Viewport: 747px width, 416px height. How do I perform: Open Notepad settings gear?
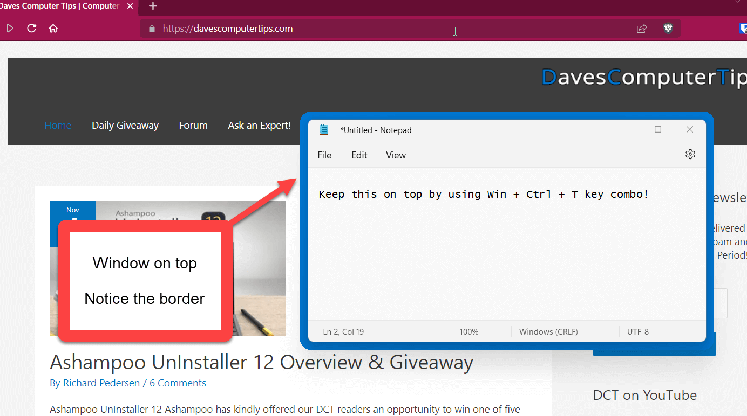point(690,154)
